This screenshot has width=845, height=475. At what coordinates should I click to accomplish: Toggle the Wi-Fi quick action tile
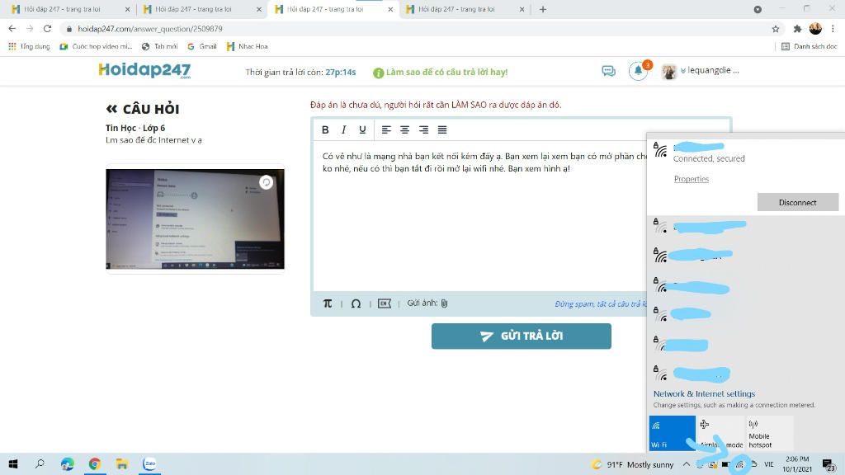click(672, 433)
